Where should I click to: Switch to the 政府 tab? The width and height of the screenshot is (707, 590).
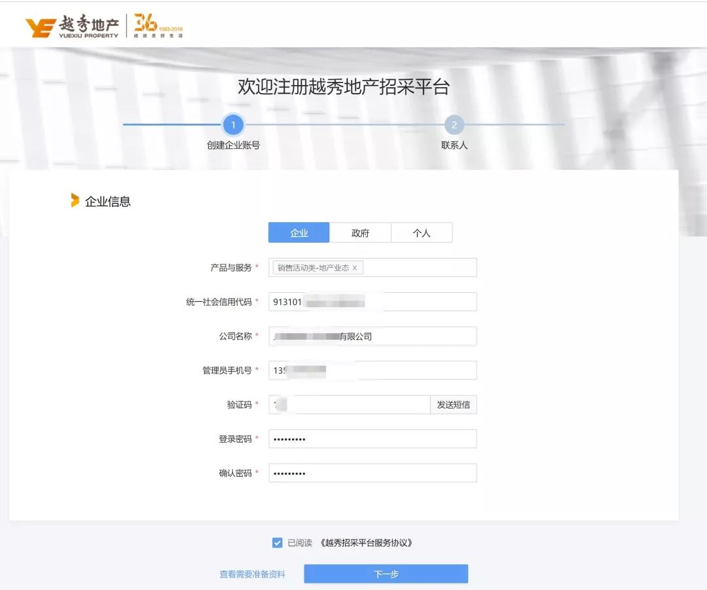pos(360,232)
